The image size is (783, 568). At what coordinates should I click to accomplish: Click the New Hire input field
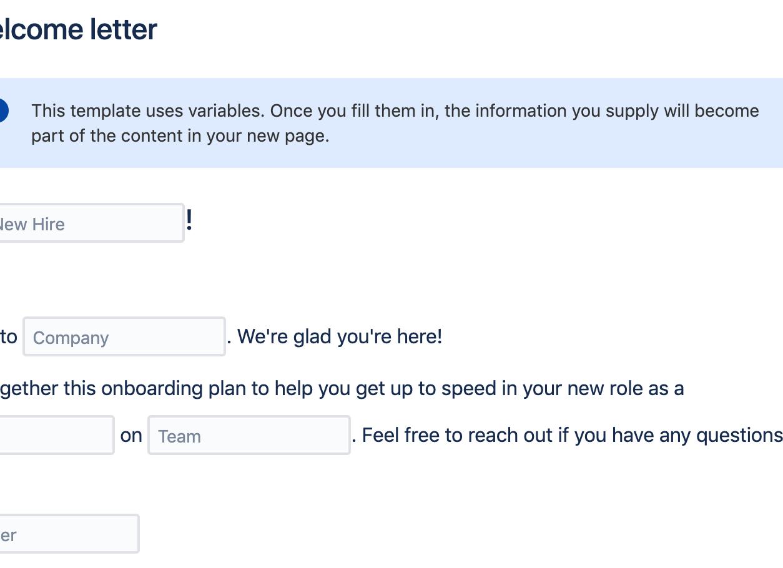(87, 223)
